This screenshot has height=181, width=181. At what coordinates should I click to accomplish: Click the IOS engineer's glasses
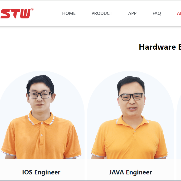[x=40, y=95]
